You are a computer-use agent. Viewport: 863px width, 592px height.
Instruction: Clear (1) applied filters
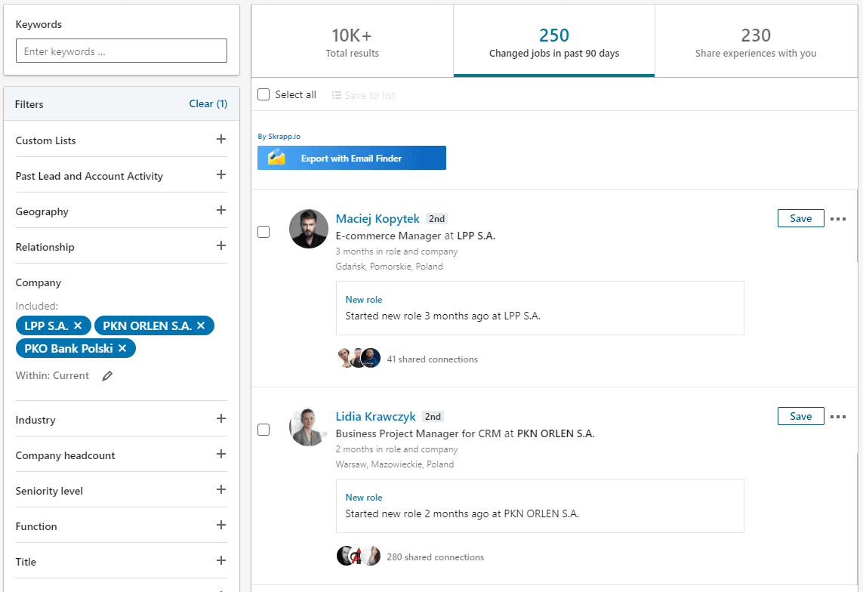click(208, 103)
